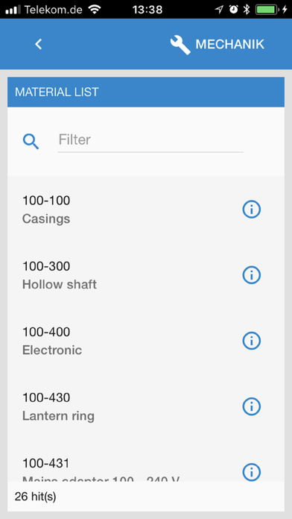Choose the 100-400 Electronic item
Screen dimensions: 292x519
click(146, 341)
